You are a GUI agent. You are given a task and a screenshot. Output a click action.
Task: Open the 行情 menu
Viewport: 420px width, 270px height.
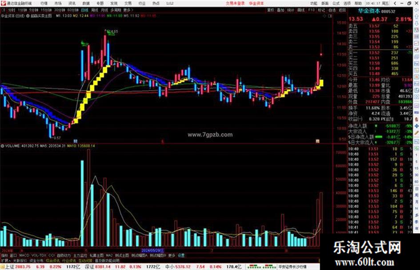44,4
